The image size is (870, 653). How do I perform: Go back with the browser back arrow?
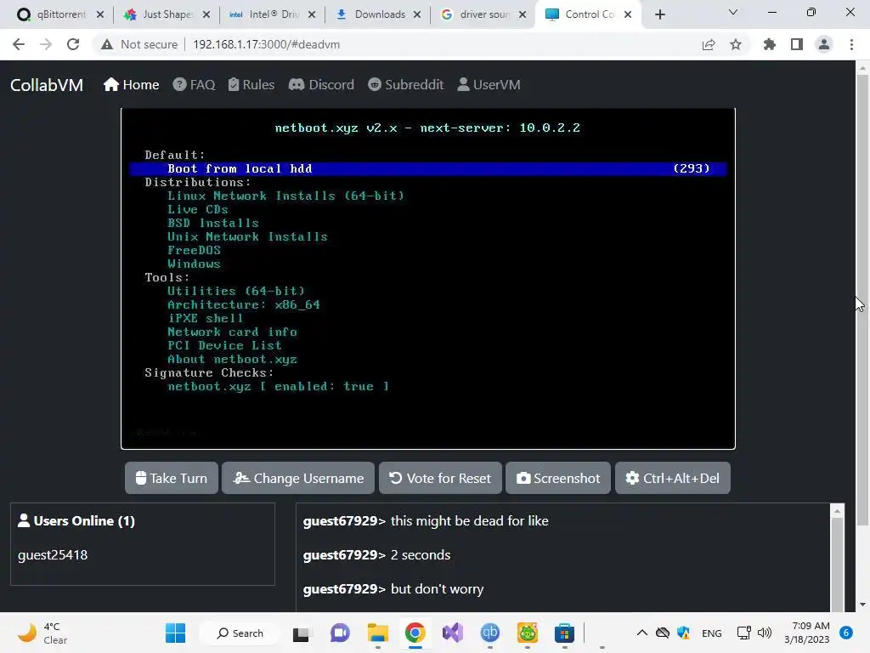coord(19,44)
